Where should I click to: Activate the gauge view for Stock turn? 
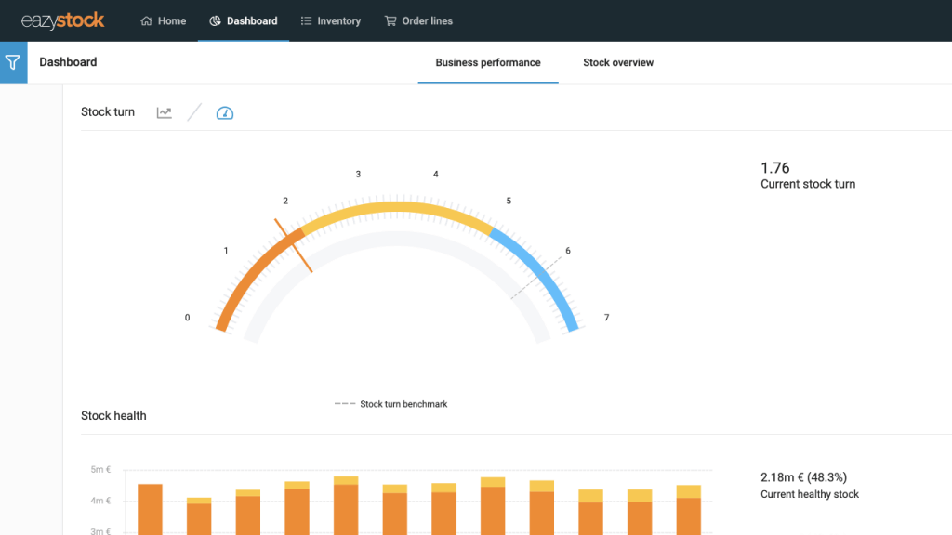[x=224, y=111]
